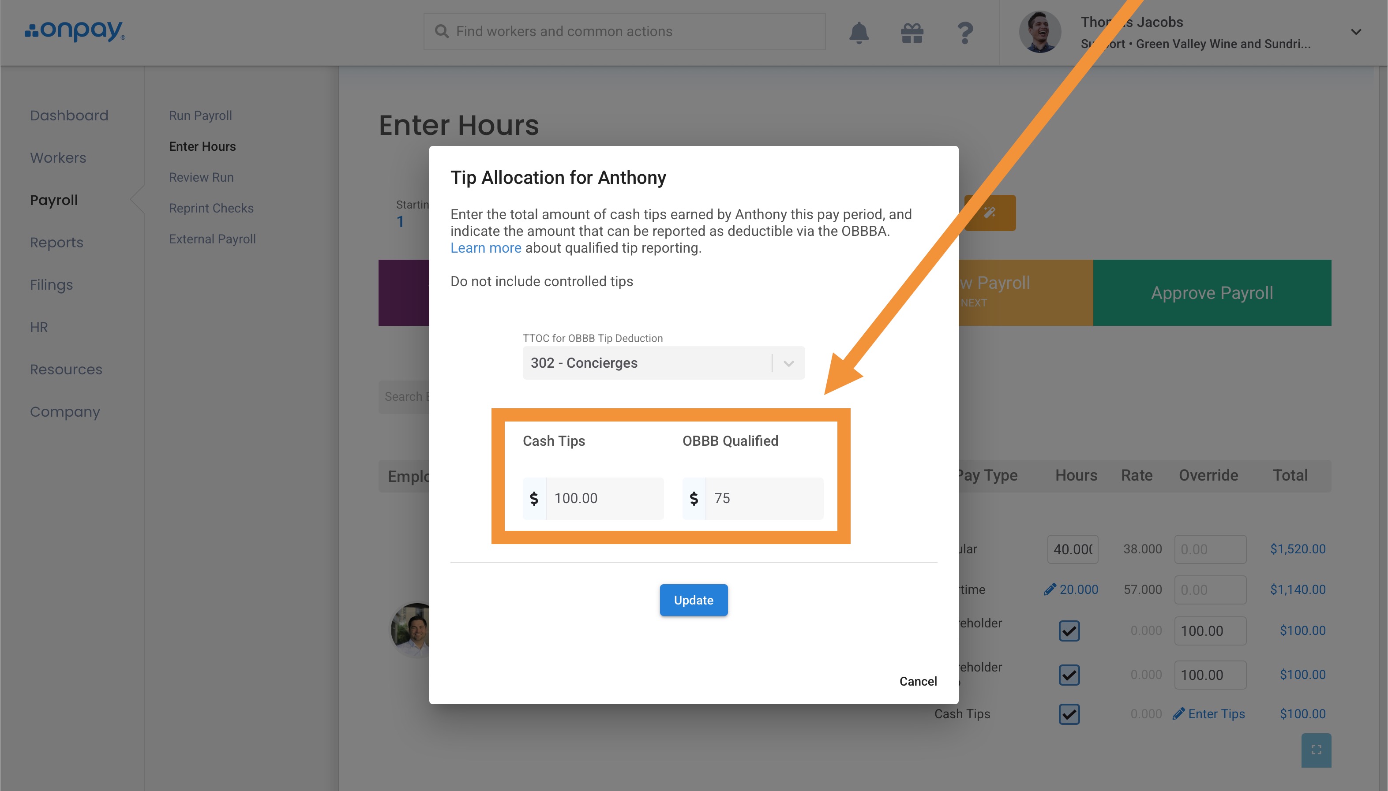This screenshot has height=791, width=1388.
Task: Click the pencil icon beside 20.000 overtime hours
Action: point(1050,590)
